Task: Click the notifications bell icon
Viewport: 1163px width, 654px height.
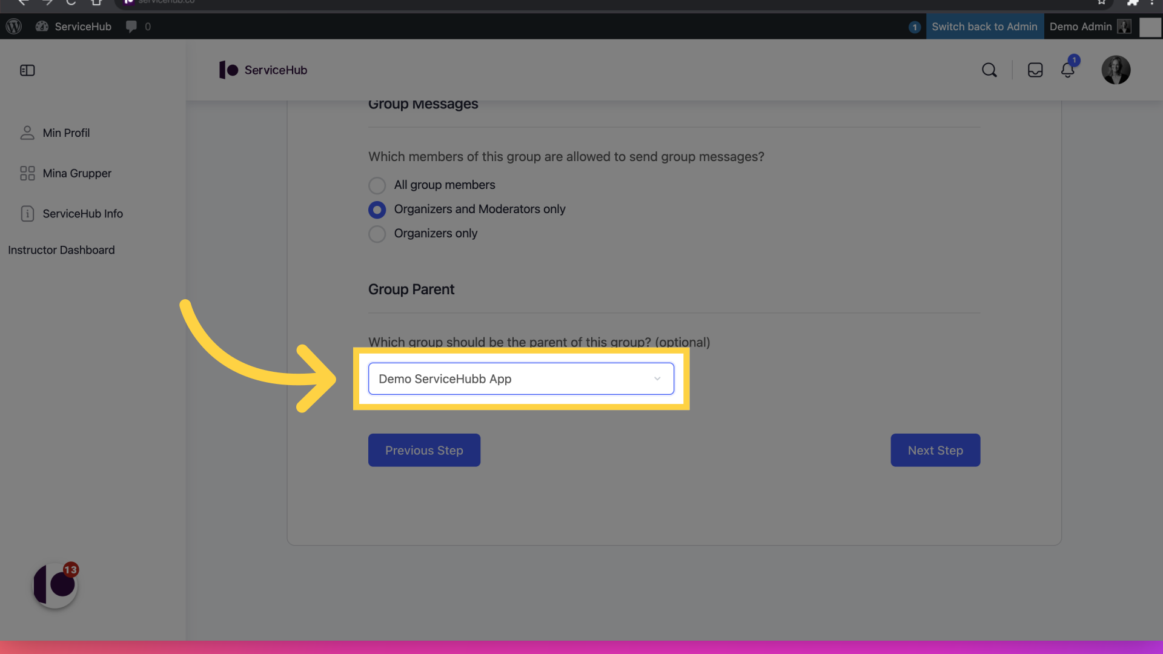Action: pos(1067,70)
